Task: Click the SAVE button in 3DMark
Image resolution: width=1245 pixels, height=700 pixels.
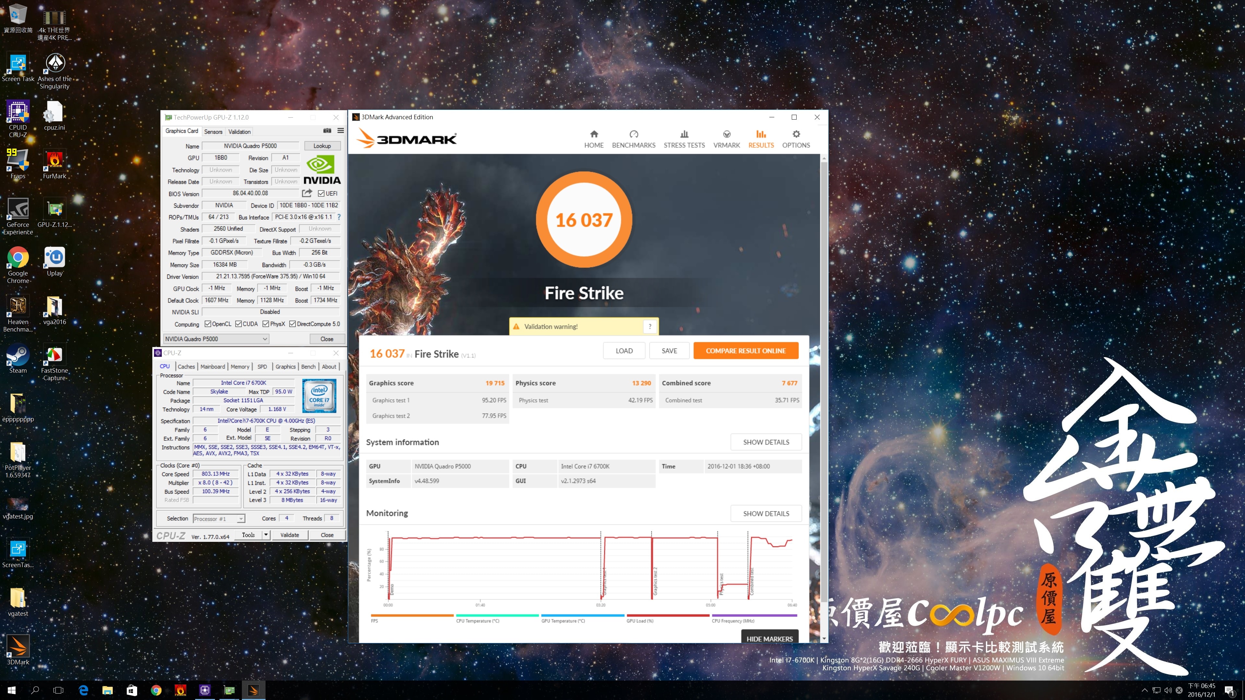Action: pos(670,351)
